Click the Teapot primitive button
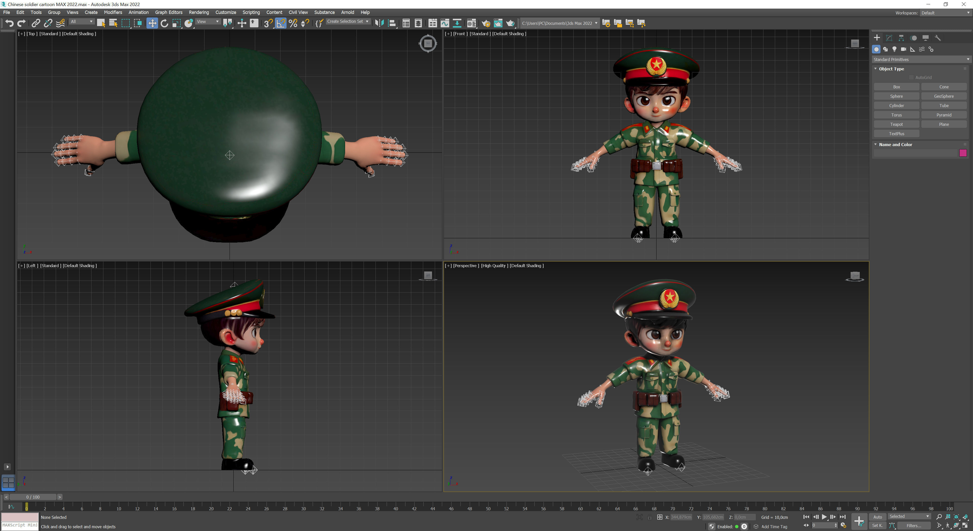The width and height of the screenshot is (973, 531). click(896, 125)
